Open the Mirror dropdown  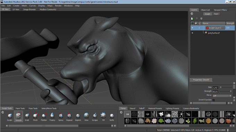[222, 96]
